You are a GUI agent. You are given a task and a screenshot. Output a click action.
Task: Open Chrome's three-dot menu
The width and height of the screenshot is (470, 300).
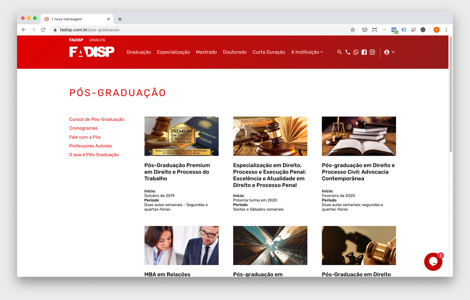pyautogui.click(x=446, y=30)
